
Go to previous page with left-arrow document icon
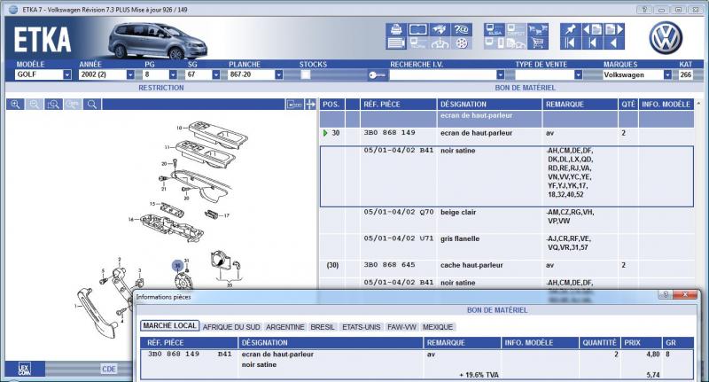[x=592, y=30]
